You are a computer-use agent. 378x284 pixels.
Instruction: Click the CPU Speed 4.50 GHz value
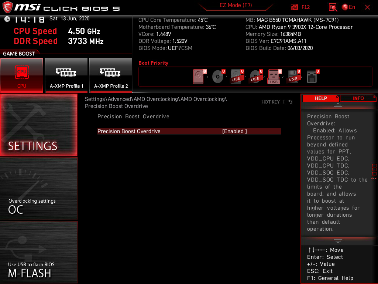pos(84,31)
